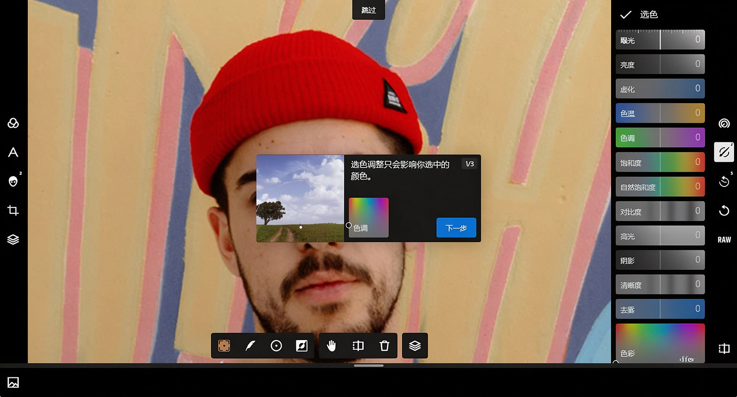Open the RAW settings
Image resolution: width=737 pixels, height=397 pixels.
pyautogui.click(x=724, y=239)
